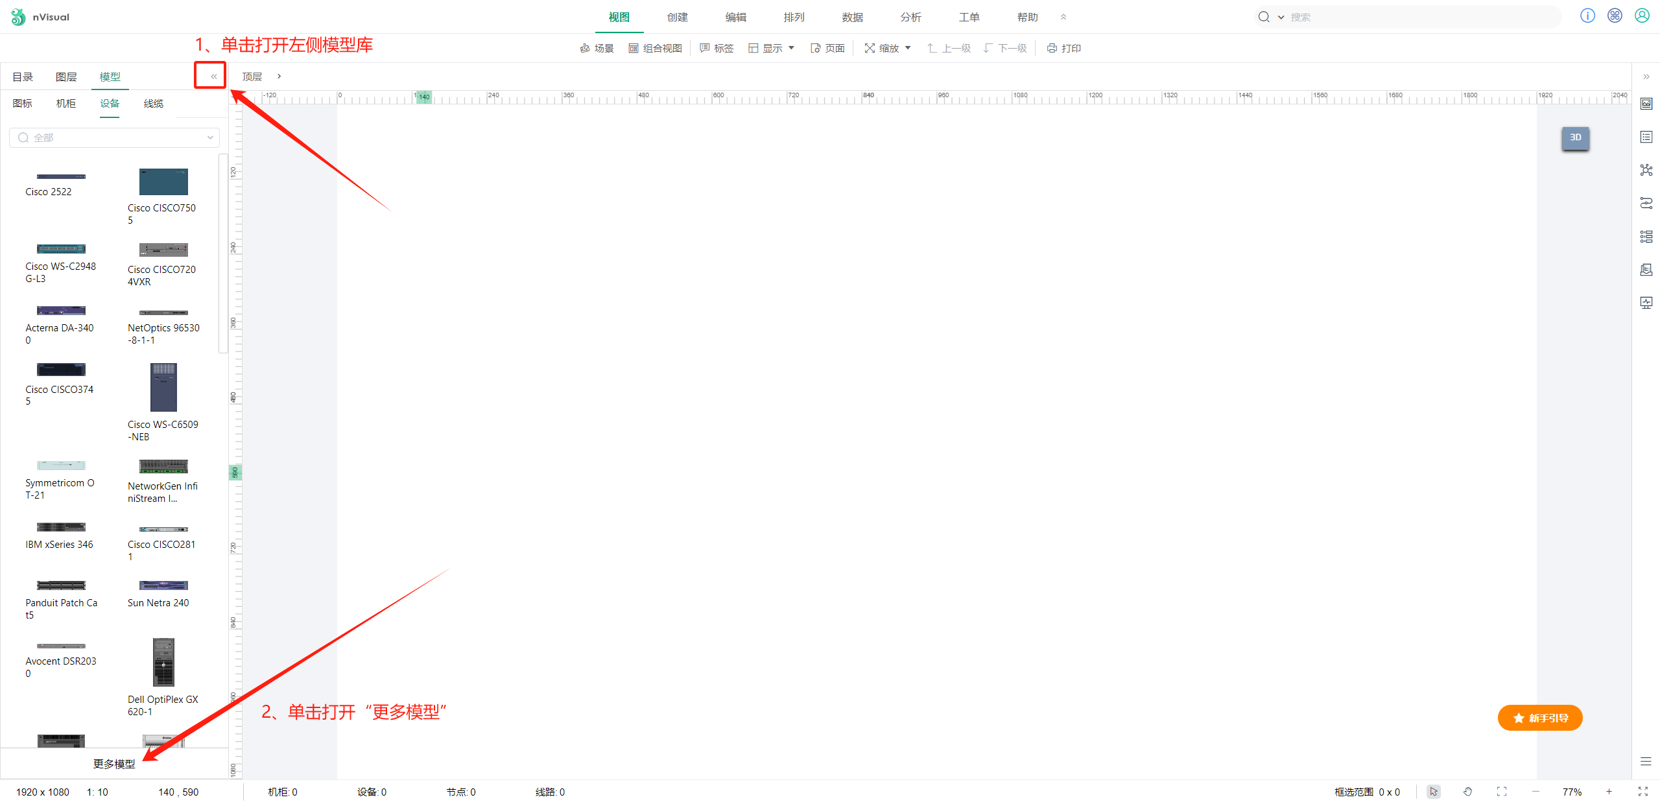Collapse the top ribbon menu arrow

tap(1063, 18)
